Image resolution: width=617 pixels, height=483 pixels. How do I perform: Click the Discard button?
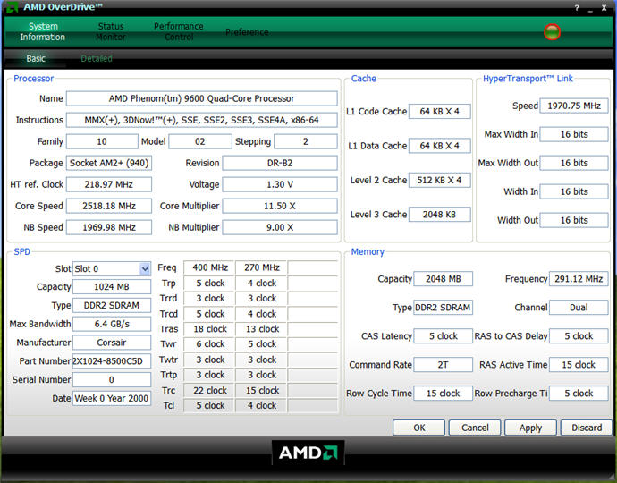(x=587, y=428)
